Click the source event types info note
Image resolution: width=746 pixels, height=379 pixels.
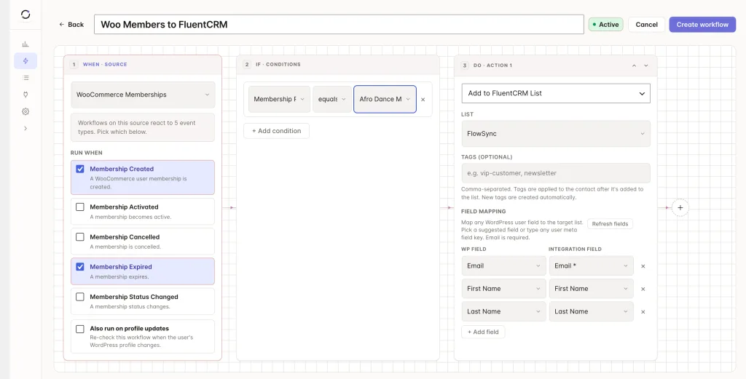pyautogui.click(x=143, y=127)
